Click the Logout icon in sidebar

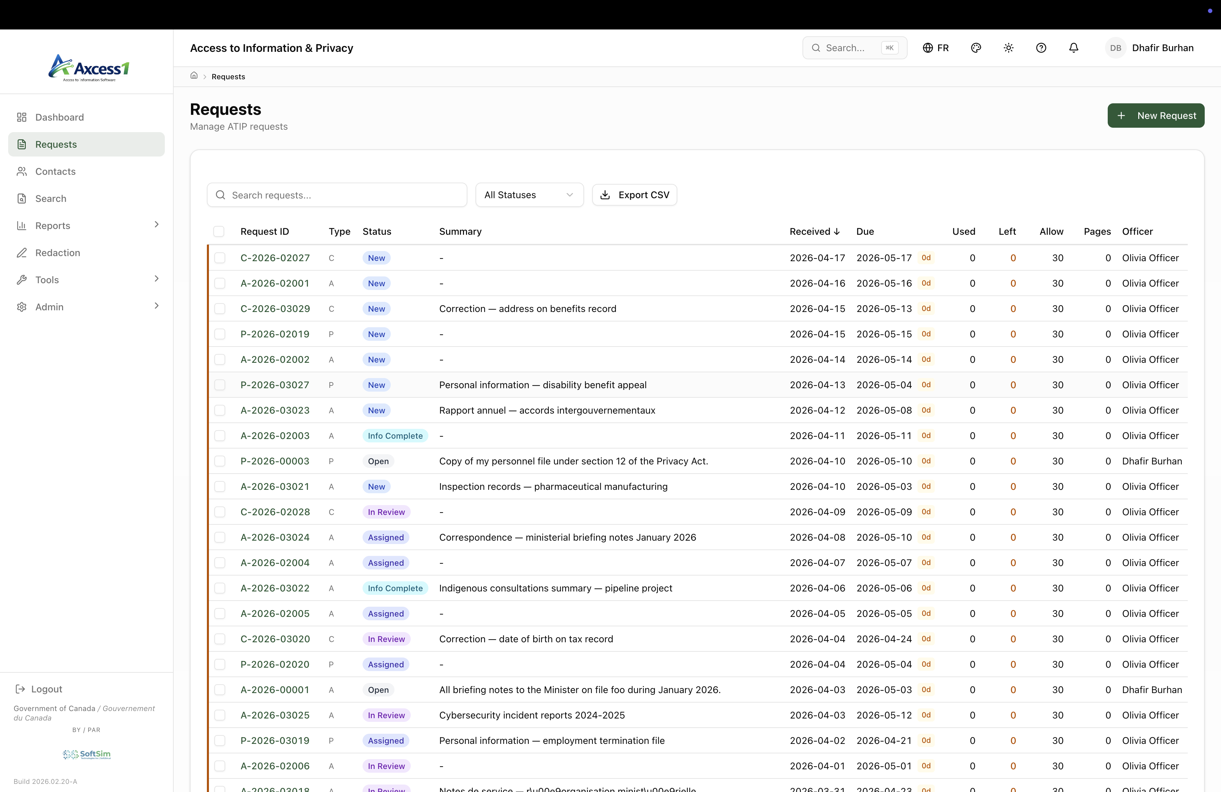(21, 689)
